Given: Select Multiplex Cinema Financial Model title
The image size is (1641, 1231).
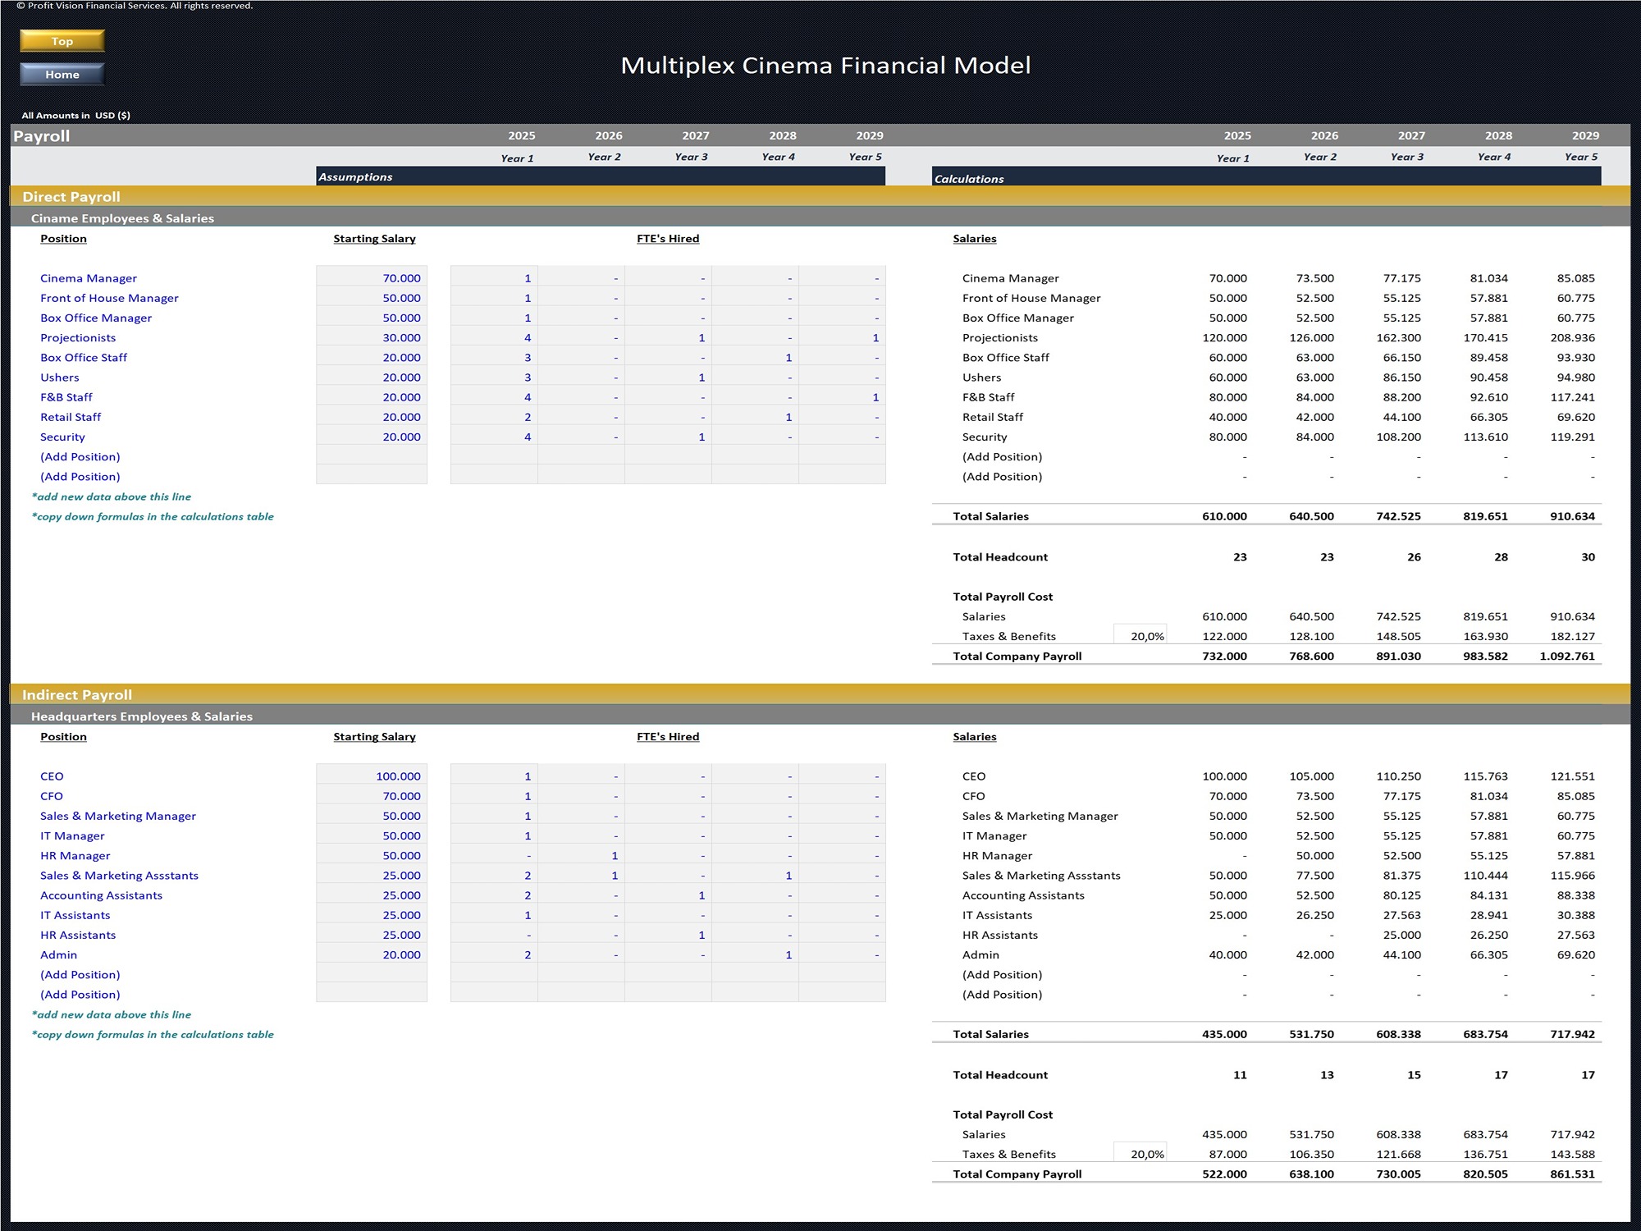Looking at the screenshot, I should pyautogui.click(x=825, y=66).
